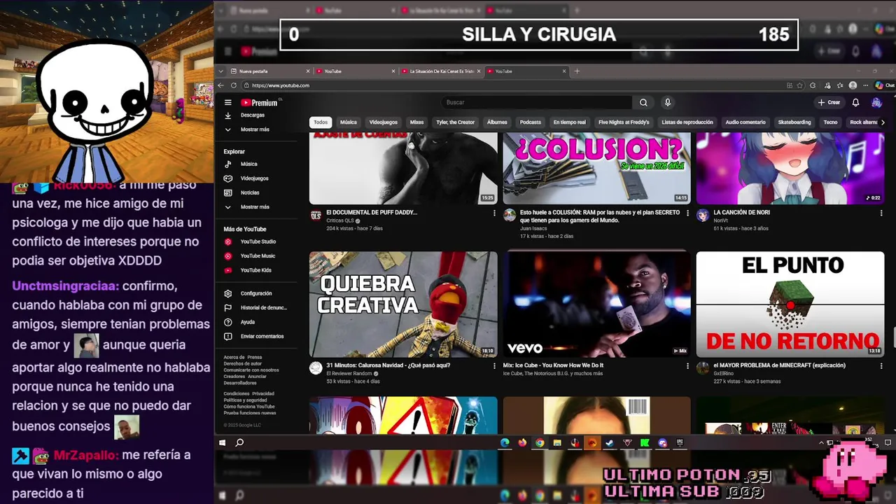This screenshot has width=896, height=504.
Task: Click the Crear button
Action: pos(829,102)
